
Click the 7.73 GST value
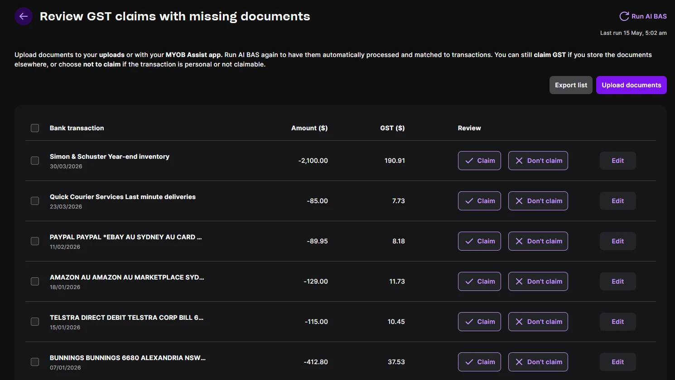coord(399,201)
